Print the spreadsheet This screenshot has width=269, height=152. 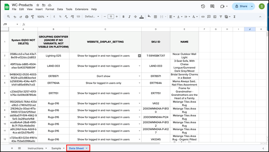(x=27, y=16)
